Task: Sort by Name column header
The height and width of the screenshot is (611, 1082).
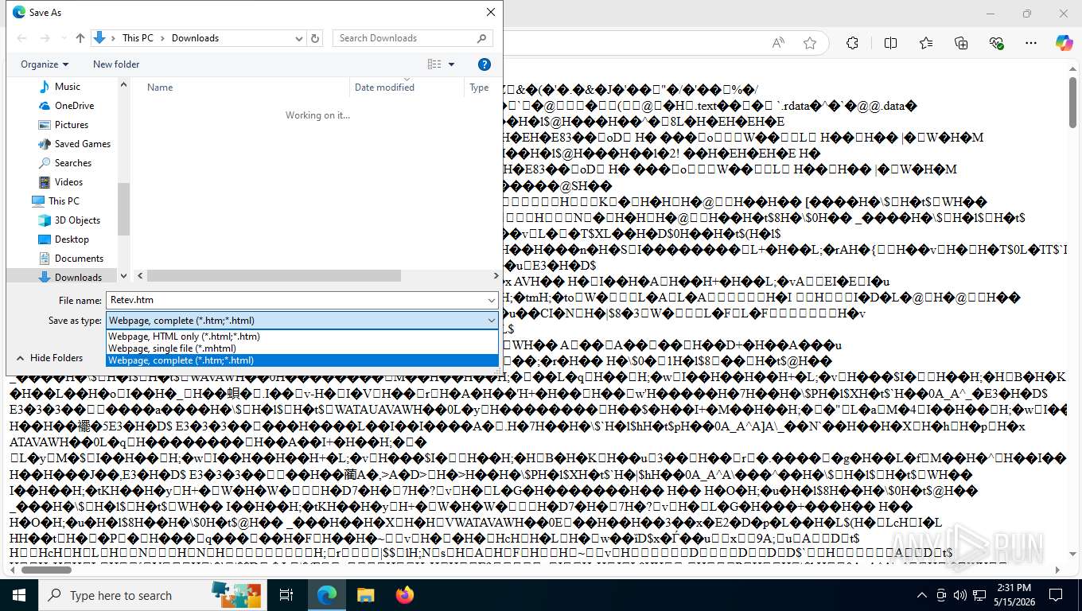Action: point(160,88)
